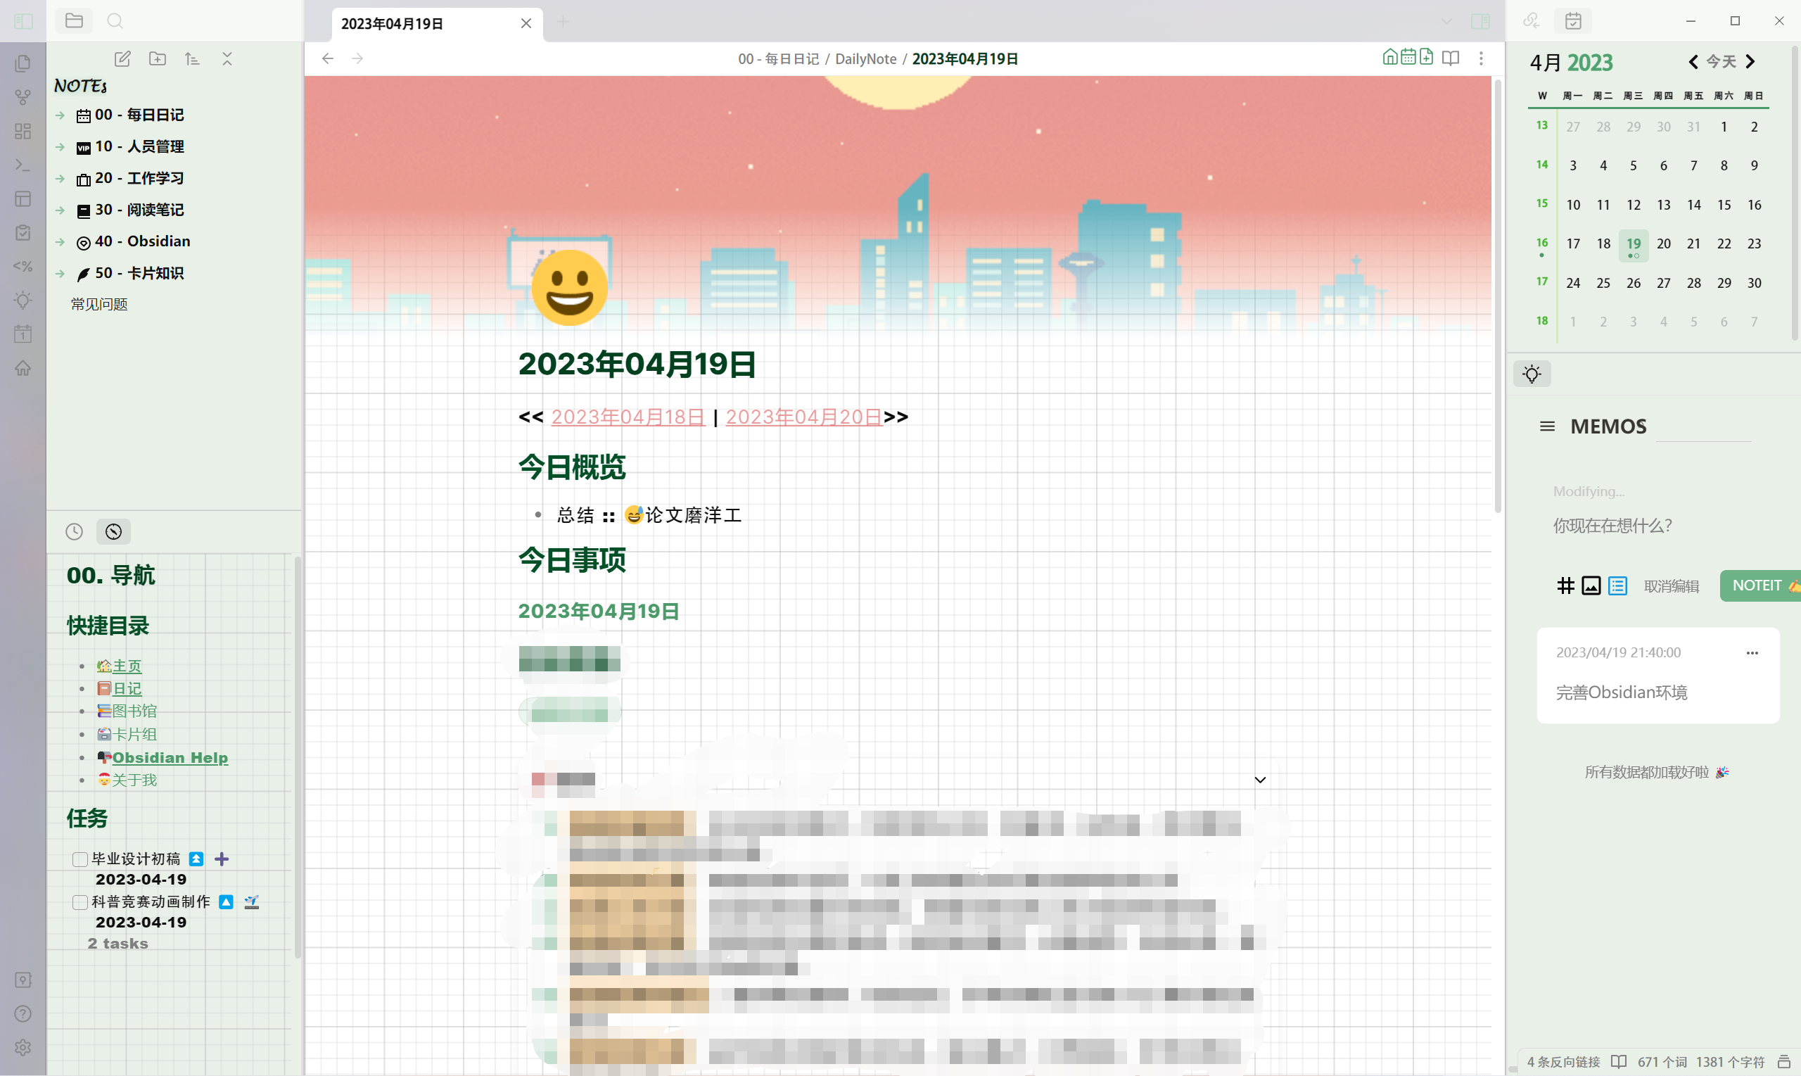Check off the 科普竞赛动画制作 task
Screen dimensions: 1801x1076
(79, 902)
